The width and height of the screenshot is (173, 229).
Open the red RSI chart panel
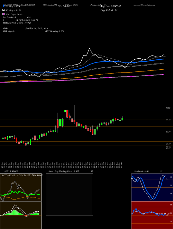(x=152, y=215)
